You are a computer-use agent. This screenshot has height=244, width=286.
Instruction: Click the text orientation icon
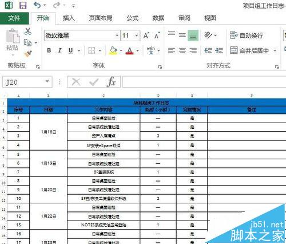[208, 35]
